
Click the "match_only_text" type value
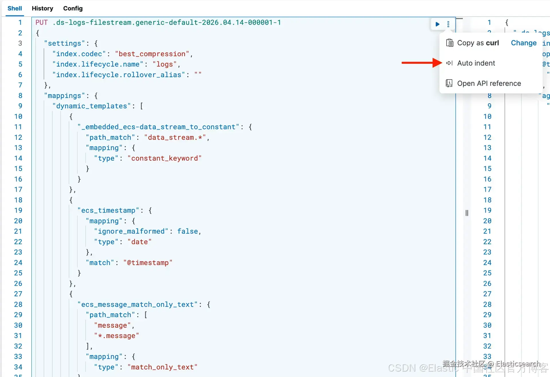(162, 367)
